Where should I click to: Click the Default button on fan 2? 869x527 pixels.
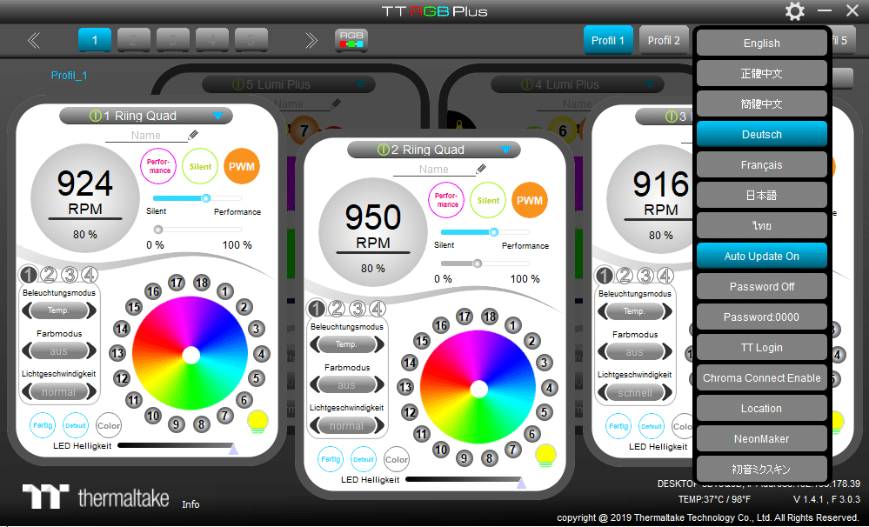tap(364, 459)
